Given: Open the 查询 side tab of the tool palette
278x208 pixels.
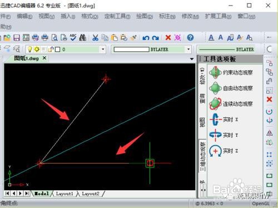Looking at the screenshot, I should (202, 98).
